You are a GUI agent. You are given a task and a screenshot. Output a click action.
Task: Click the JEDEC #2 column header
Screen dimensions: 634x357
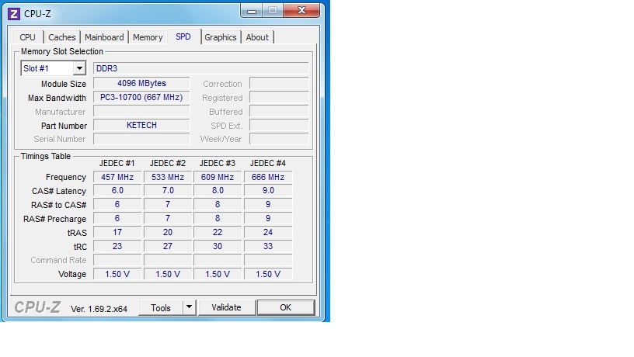coord(167,163)
